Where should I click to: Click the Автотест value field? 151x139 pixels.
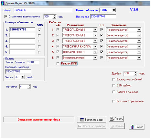coord(24,86)
